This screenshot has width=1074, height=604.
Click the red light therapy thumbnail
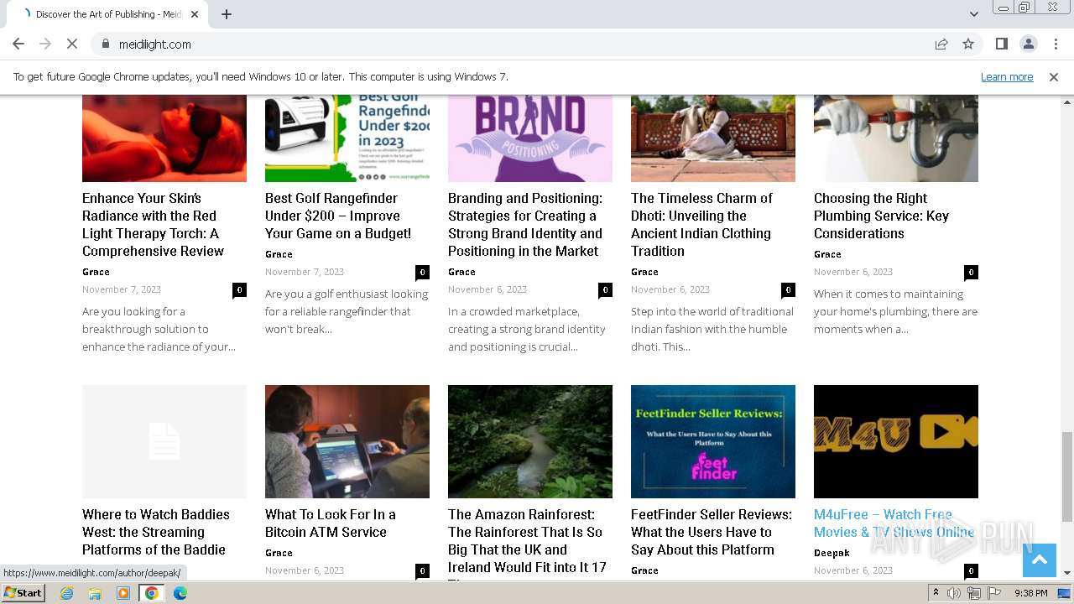point(164,138)
